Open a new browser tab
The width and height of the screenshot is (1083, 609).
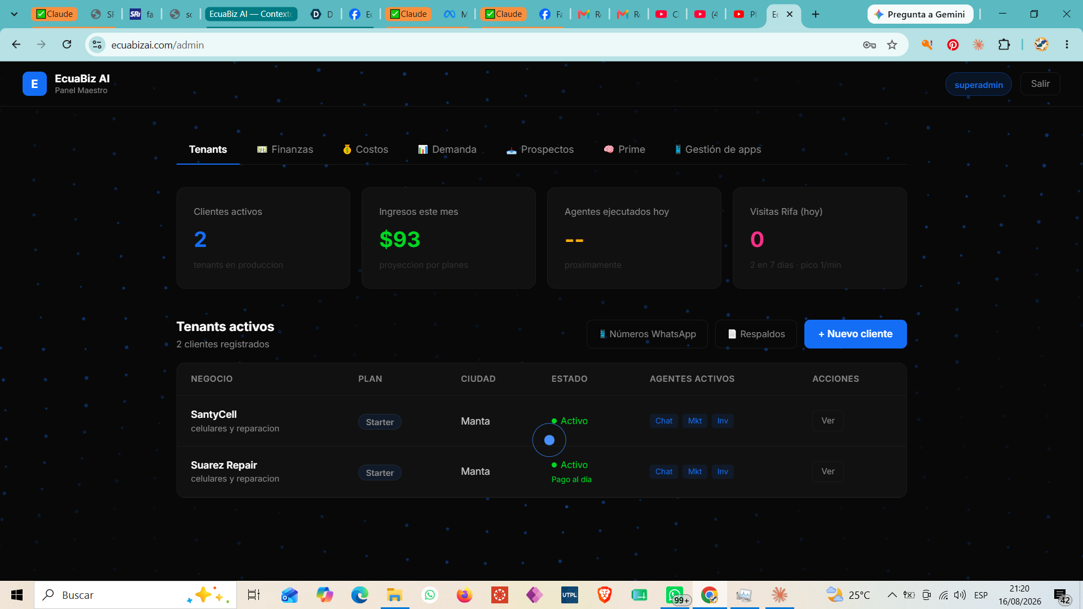[816, 14]
